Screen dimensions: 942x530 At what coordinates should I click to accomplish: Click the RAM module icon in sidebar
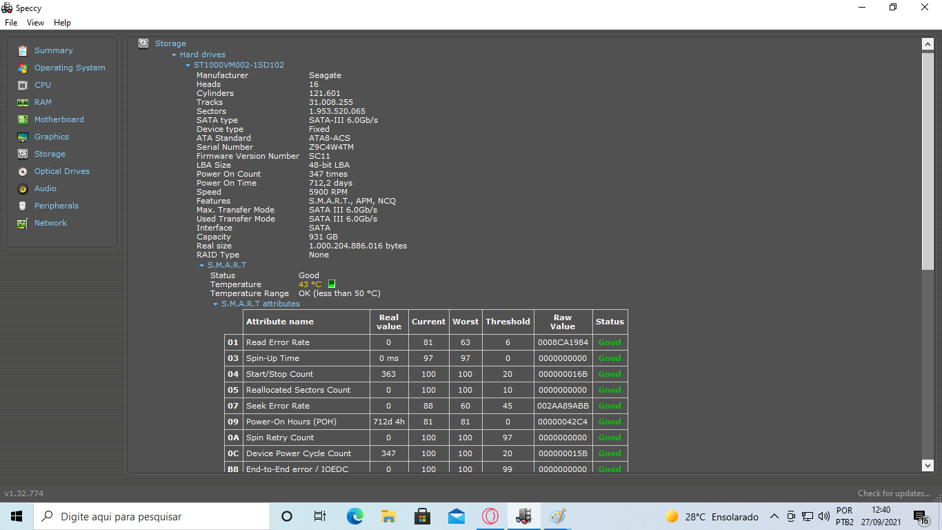point(23,102)
